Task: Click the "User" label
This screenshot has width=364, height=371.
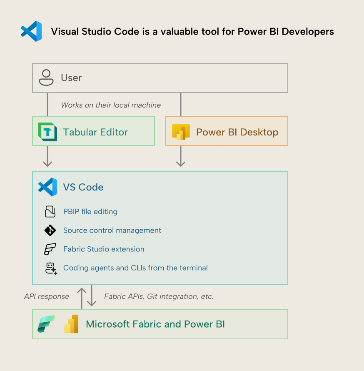Action: tap(71, 78)
